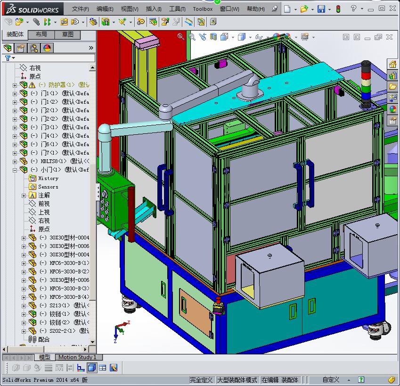The width and height of the screenshot is (400, 386).
Task: Collapse the 小门<1> component node
Action: (x=15, y=170)
